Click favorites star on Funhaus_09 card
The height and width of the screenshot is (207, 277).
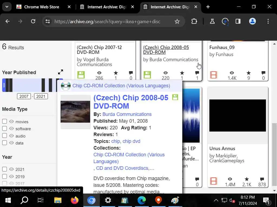[x=248, y=73]
